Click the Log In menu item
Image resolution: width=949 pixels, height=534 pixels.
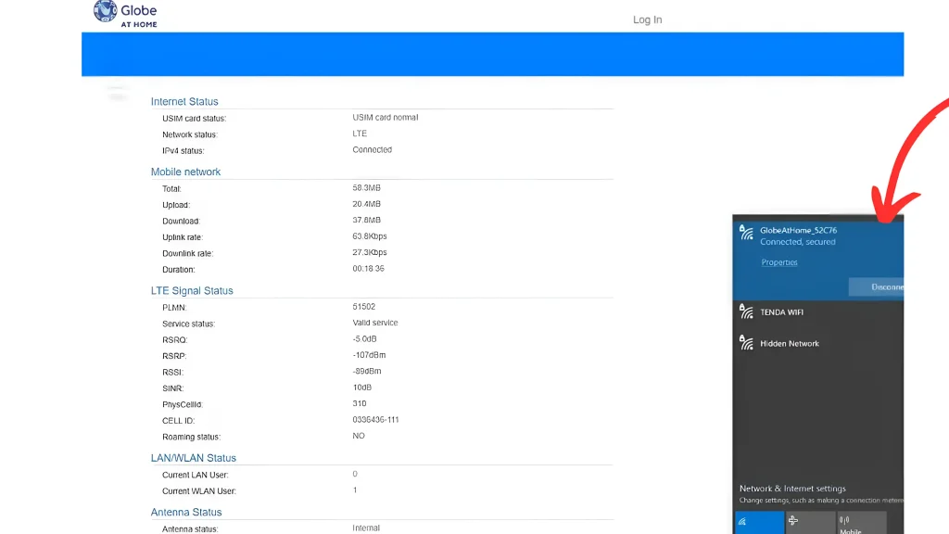click(x=647, y=19)
